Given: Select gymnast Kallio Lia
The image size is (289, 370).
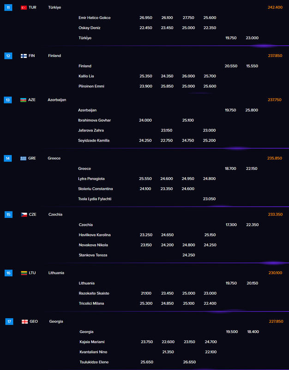Looking at the screenshot, I should (x=86, y=76).
